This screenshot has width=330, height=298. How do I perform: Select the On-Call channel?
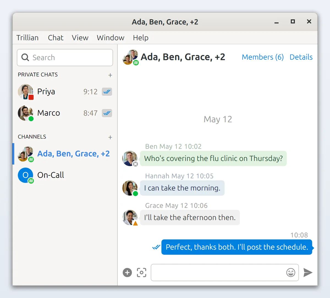pos(65,175)
